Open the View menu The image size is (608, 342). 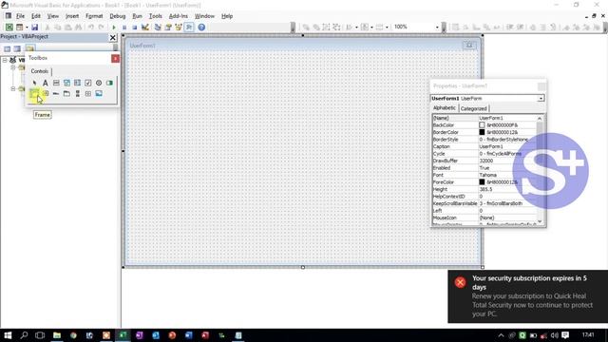(53, 16)
